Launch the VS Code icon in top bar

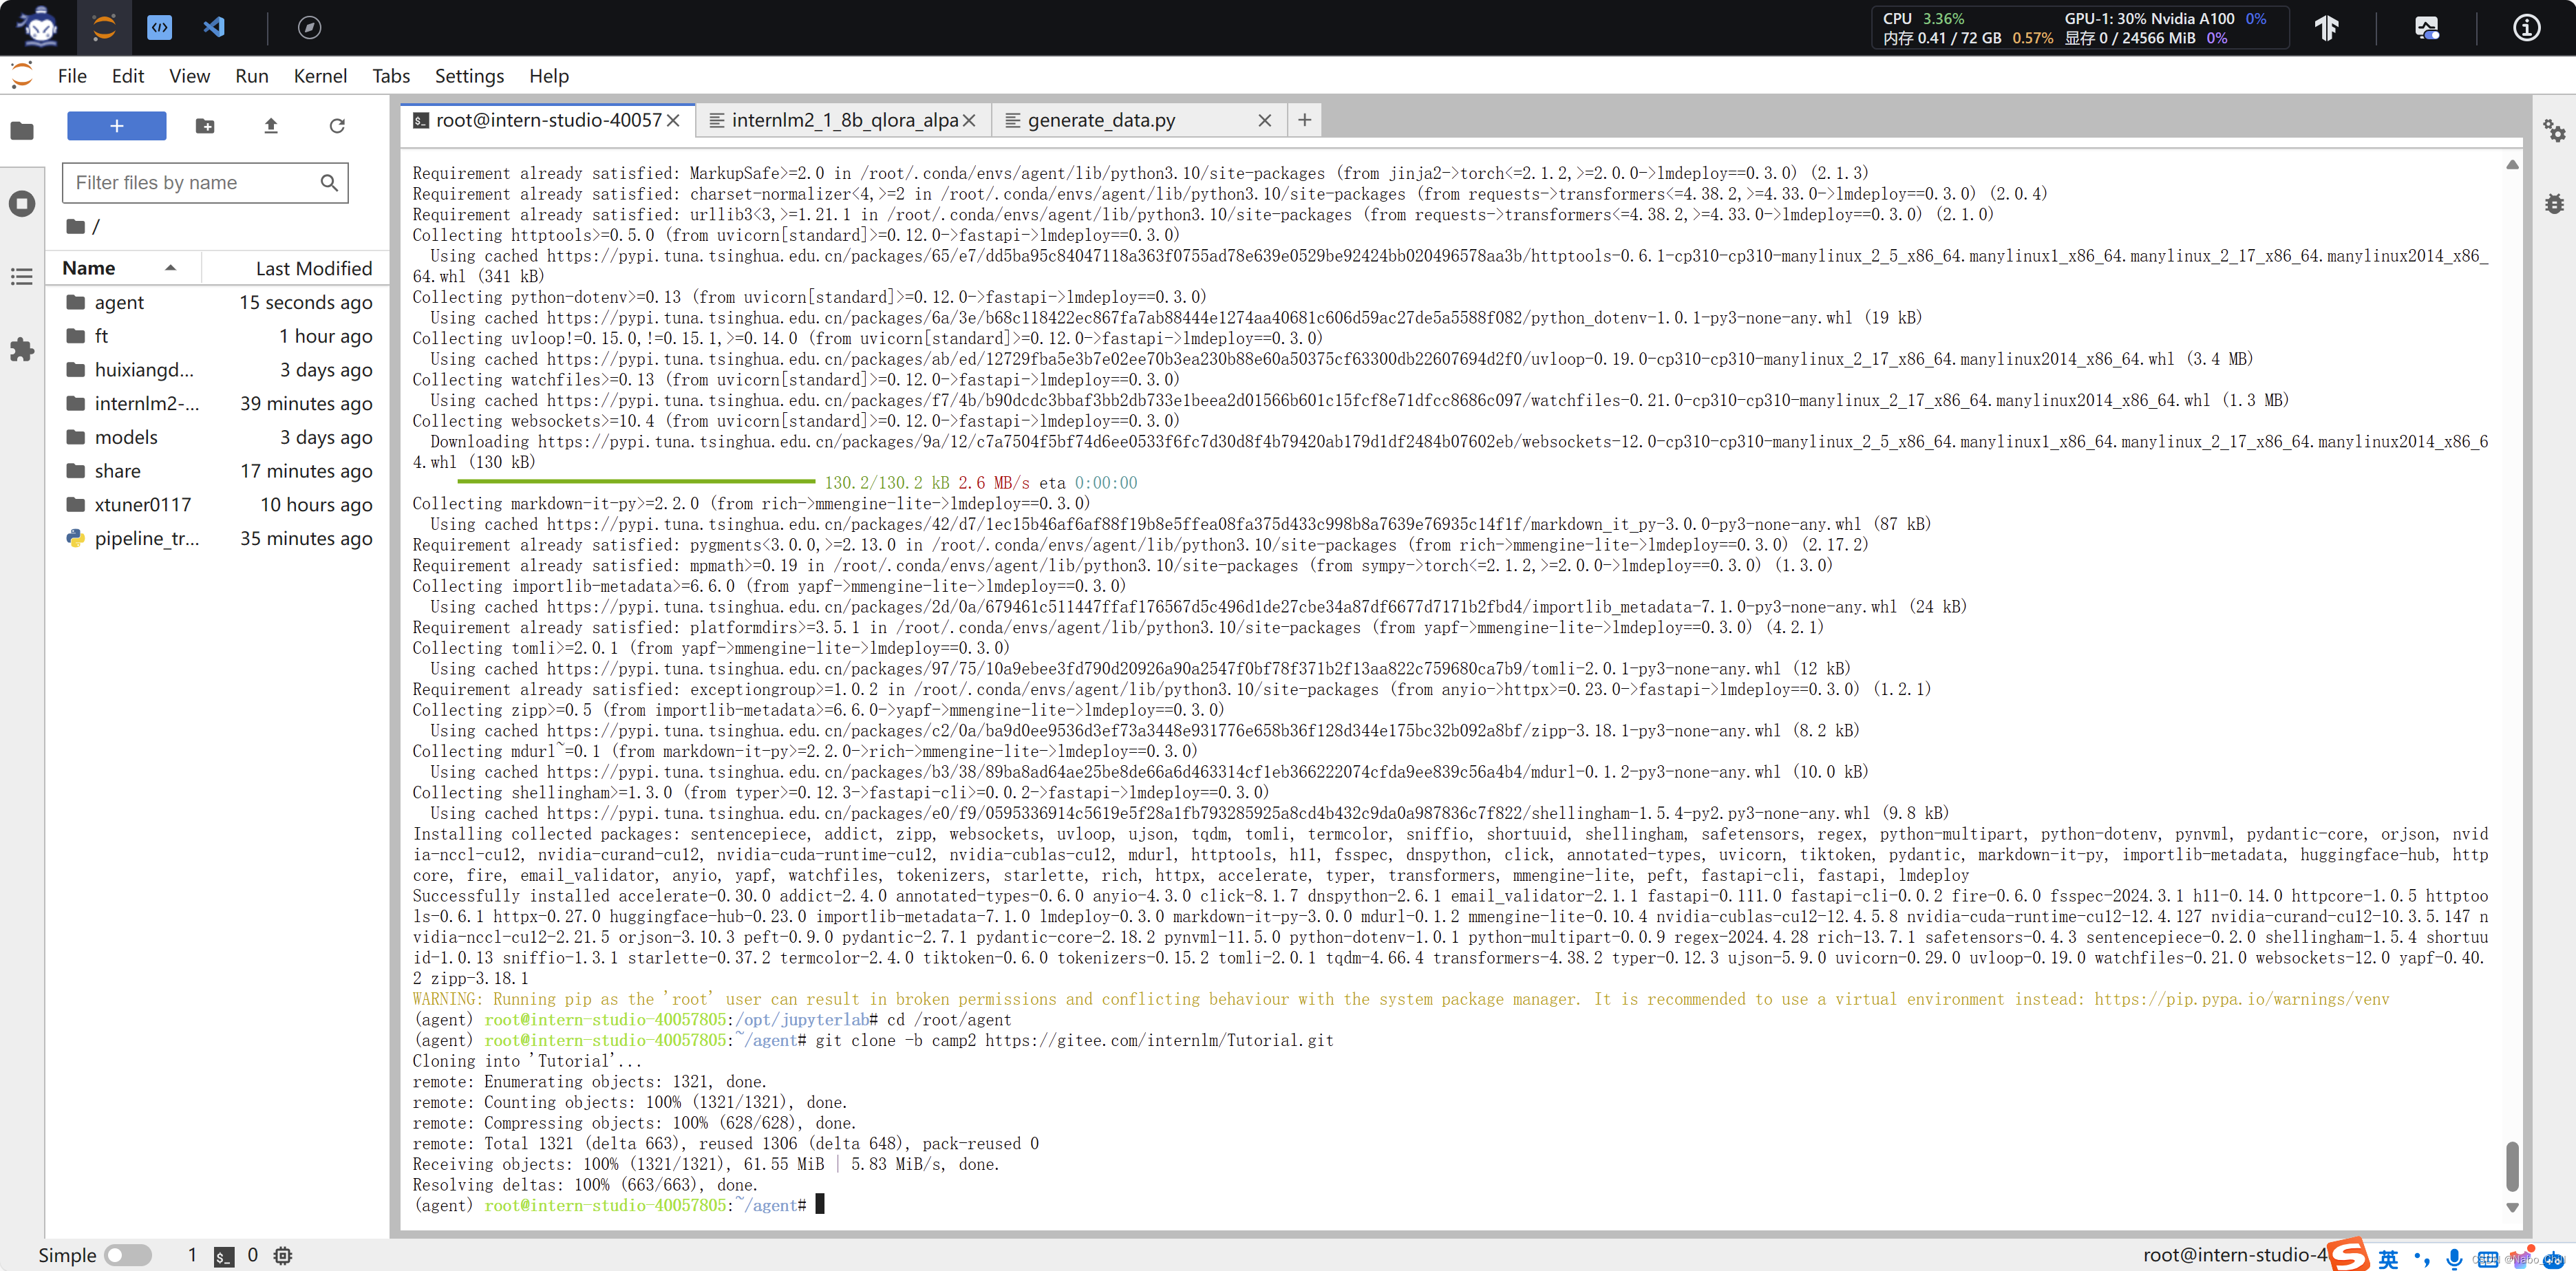tap(214, 27)
